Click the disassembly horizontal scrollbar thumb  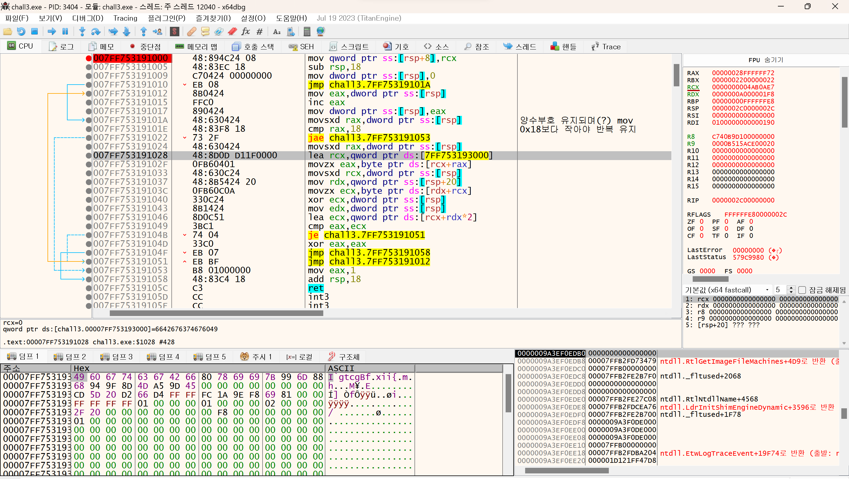[x=216, y=313]
